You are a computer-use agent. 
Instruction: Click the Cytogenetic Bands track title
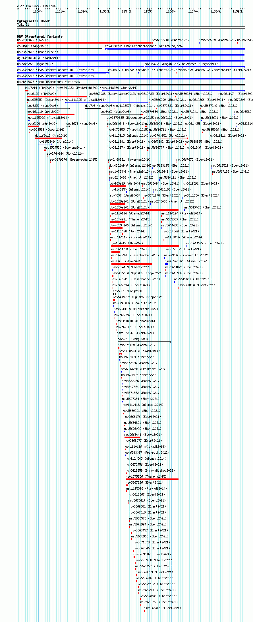pos(34,21)
